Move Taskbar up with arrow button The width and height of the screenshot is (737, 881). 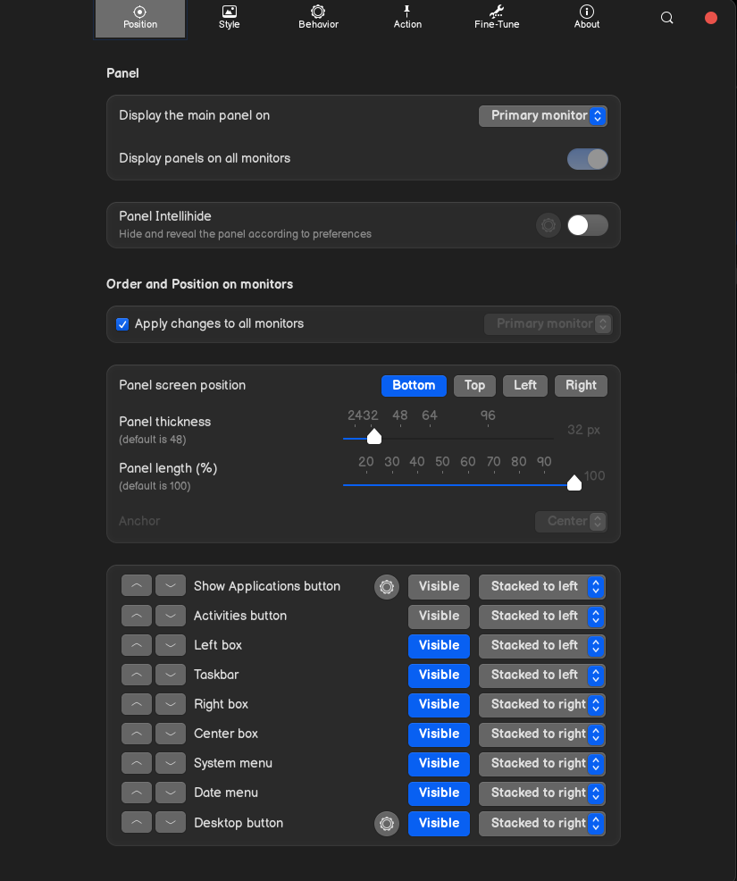[x=136, y=675]
